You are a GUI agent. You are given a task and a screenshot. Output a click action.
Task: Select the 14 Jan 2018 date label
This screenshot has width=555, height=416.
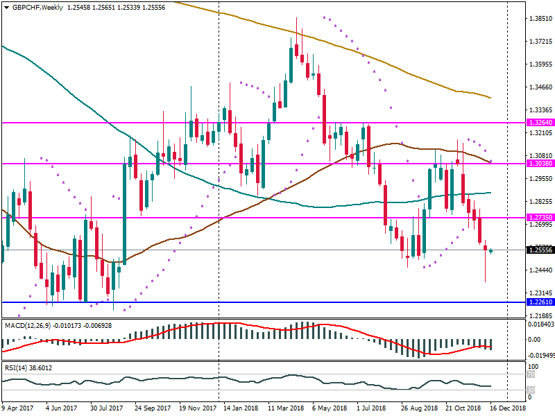pos(240,409)
